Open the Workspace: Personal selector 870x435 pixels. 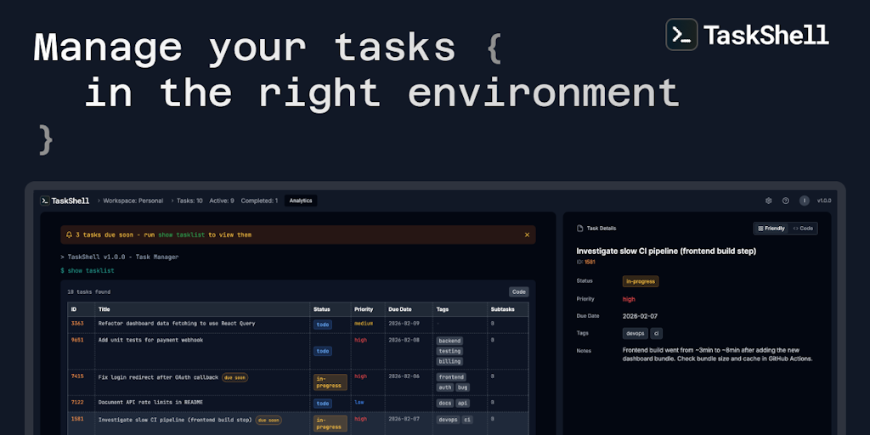(133, 201)
